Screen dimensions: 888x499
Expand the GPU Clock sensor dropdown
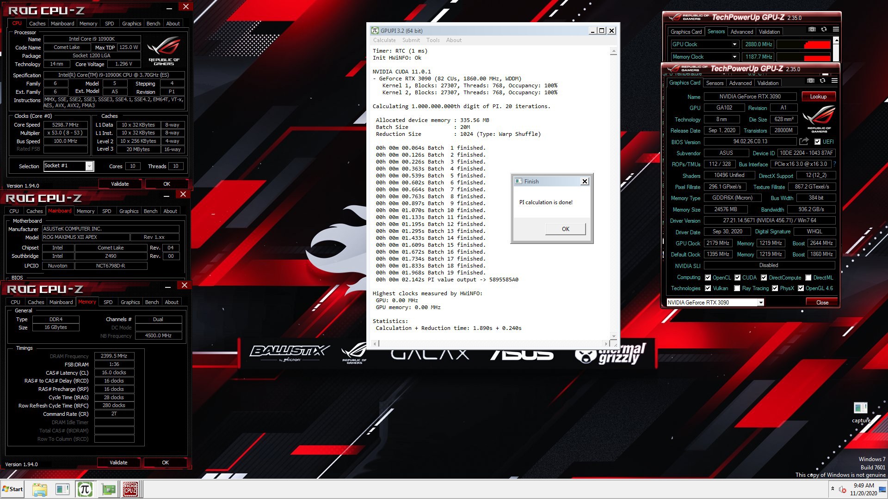coord(734,44)
